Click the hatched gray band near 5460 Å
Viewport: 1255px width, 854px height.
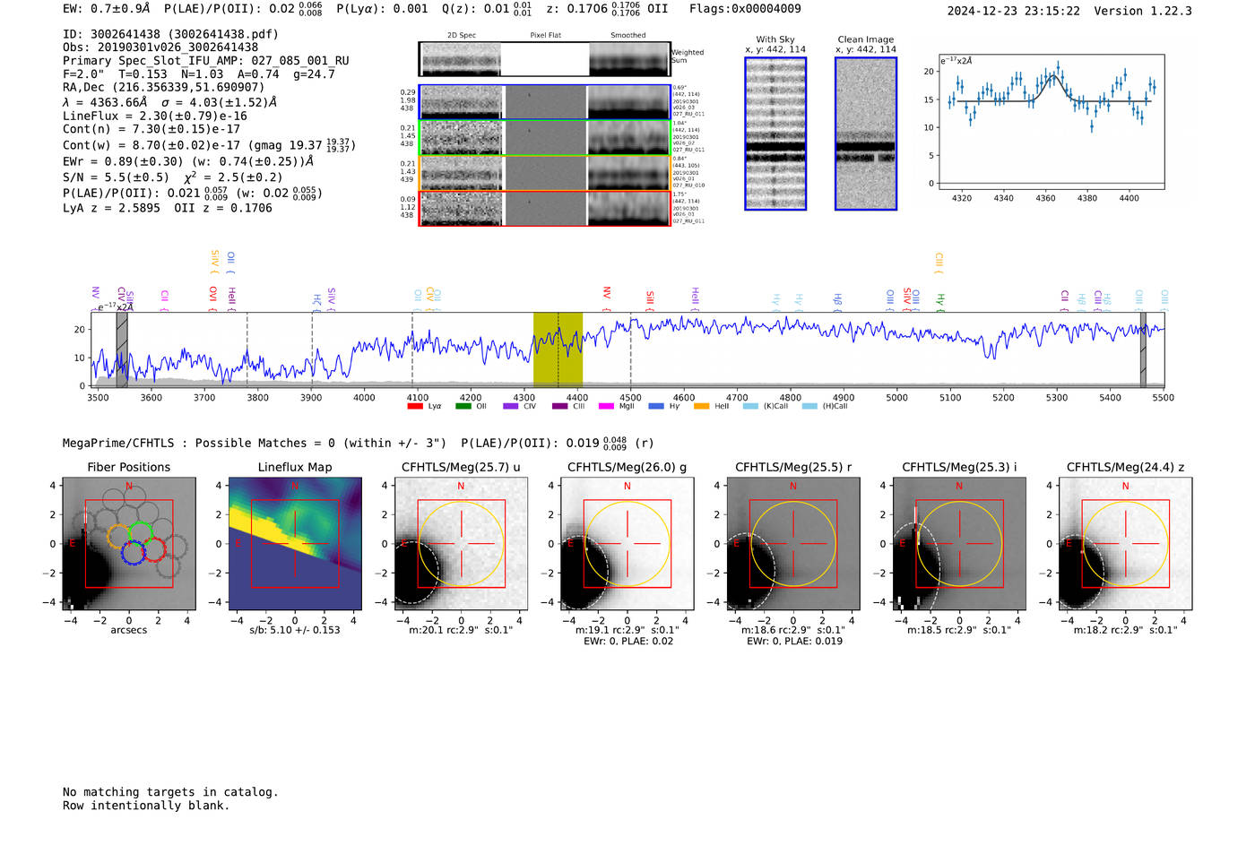[1143, 349]
